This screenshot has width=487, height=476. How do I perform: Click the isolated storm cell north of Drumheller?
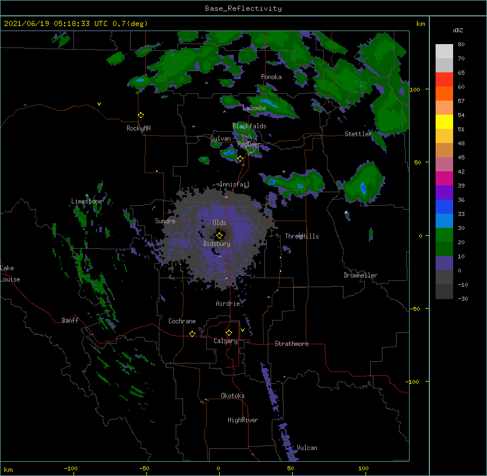pos(364,183)
